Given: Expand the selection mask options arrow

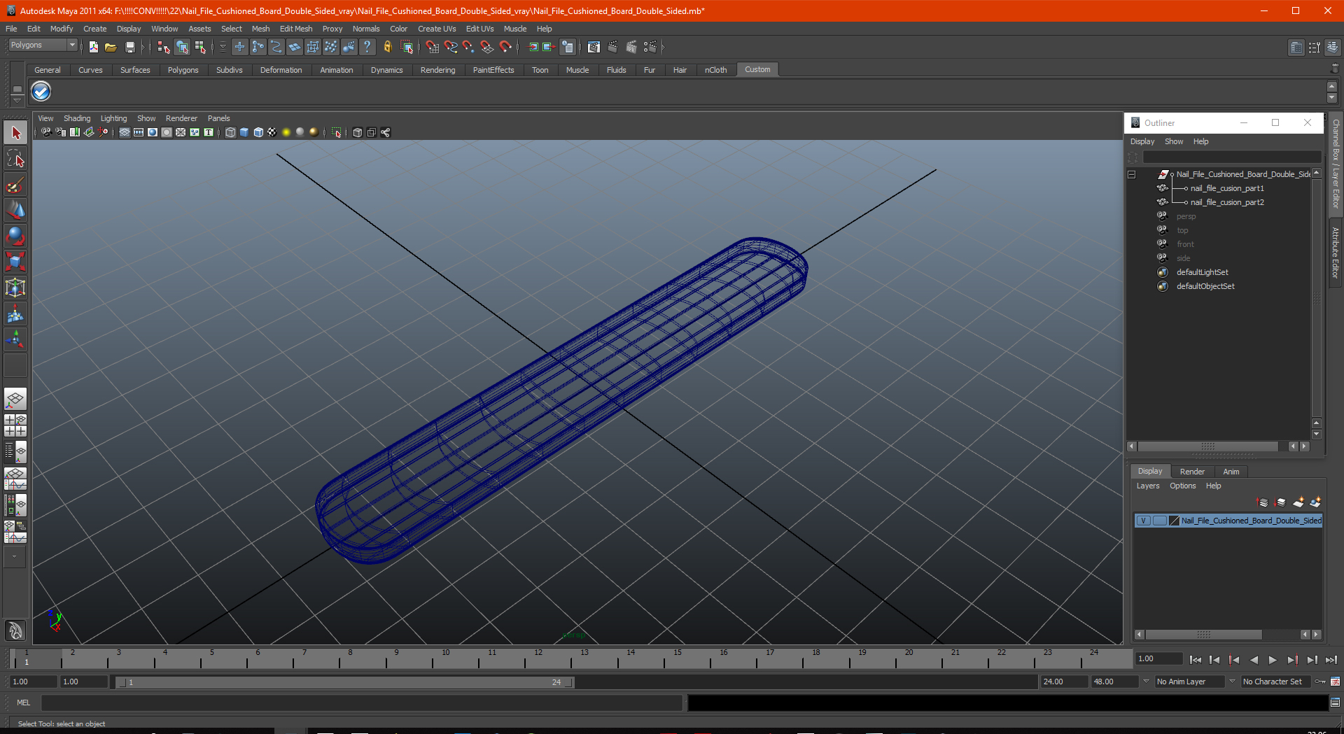Looking at the screenshot, I should [x=223, y=47].
